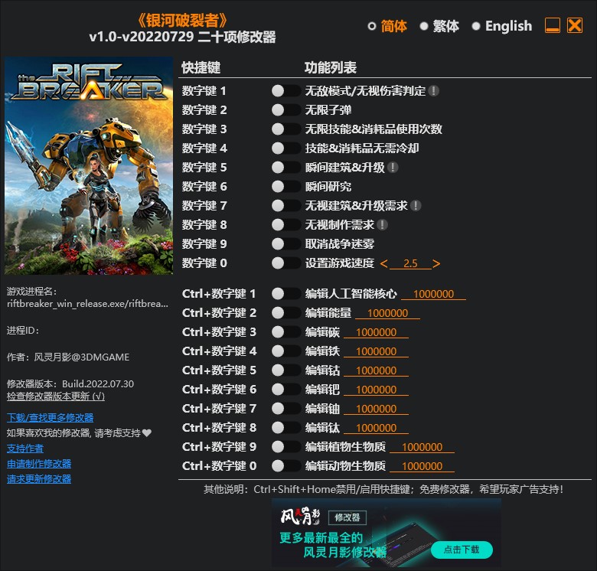
Task: Enable 编辑动物生物质 toggle
Action: (x=286, y=465)
